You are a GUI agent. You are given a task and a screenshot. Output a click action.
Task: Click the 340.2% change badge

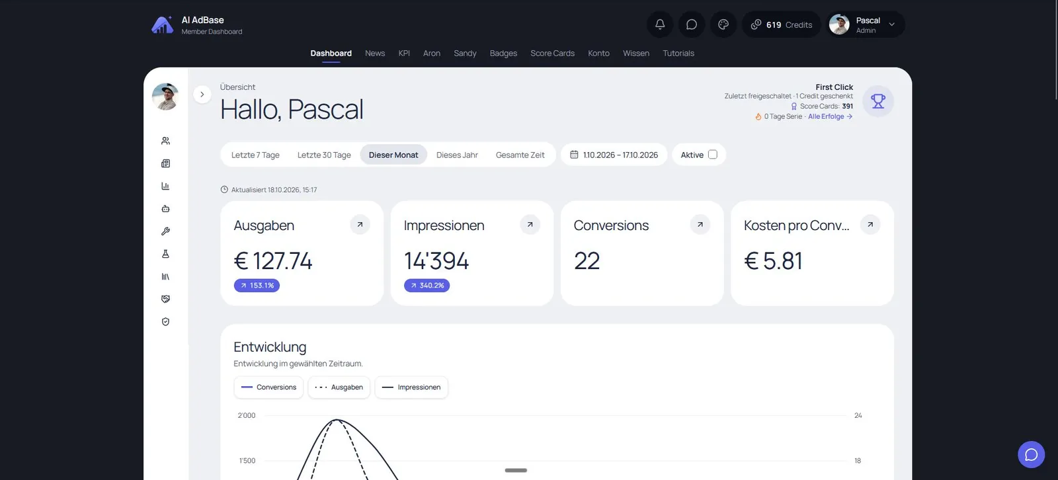click(x=427, y=286)
